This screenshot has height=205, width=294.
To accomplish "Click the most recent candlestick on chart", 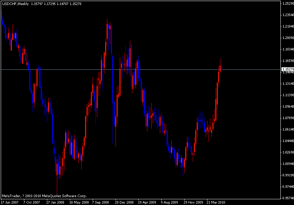I will pos(222,68).
